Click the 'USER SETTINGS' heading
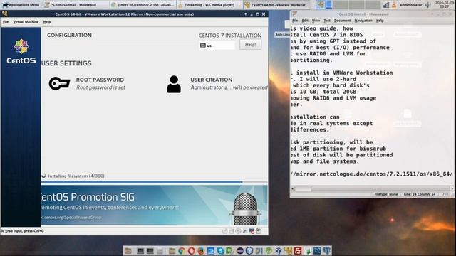 click(66, 63)
